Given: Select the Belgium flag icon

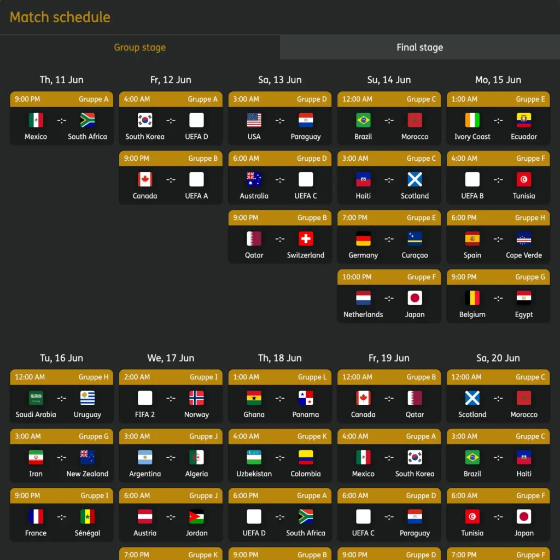Looking at the screenshot, I should coord(472,298).
